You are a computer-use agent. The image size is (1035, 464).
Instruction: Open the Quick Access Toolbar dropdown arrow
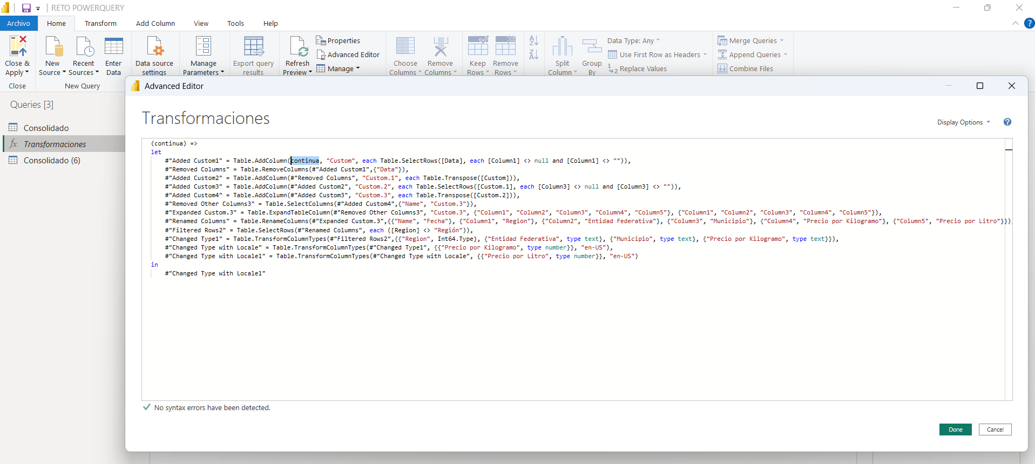tap(38, 9)
